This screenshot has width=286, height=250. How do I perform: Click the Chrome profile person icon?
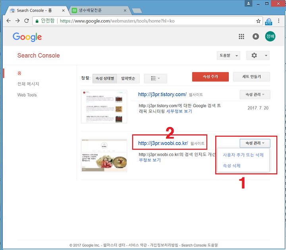tap(248, 3)
